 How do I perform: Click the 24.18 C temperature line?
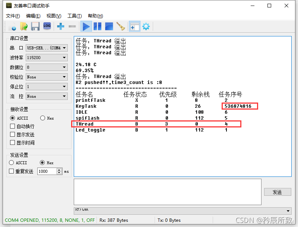pos(86,65)
